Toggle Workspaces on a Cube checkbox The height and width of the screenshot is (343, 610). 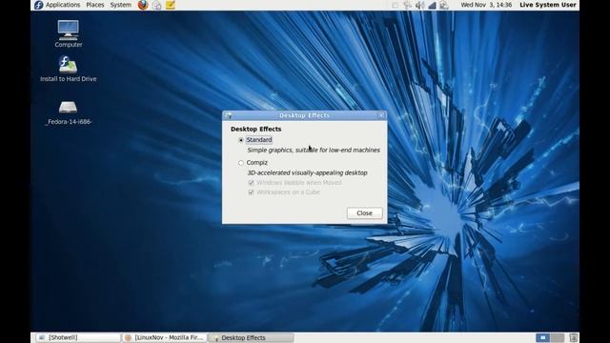click(x=252, y=192)
